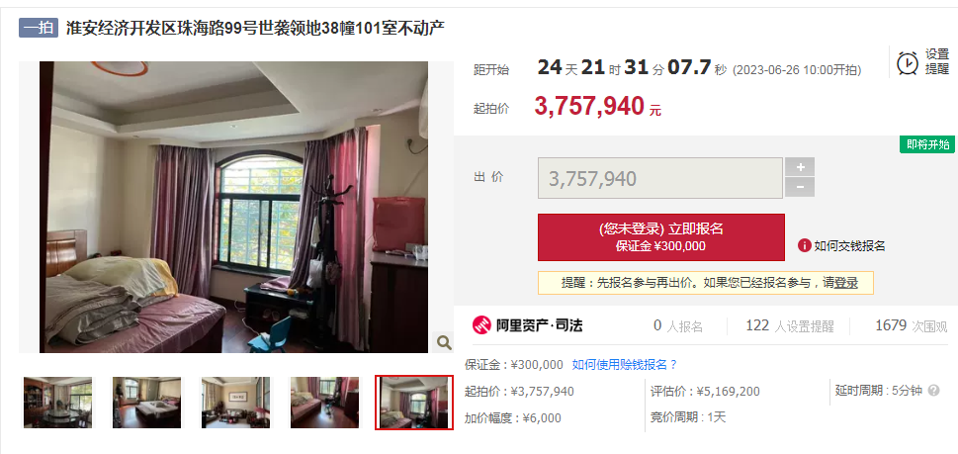Click the red 立即报名 registration button
958x454 pixels.
(661, 237)
